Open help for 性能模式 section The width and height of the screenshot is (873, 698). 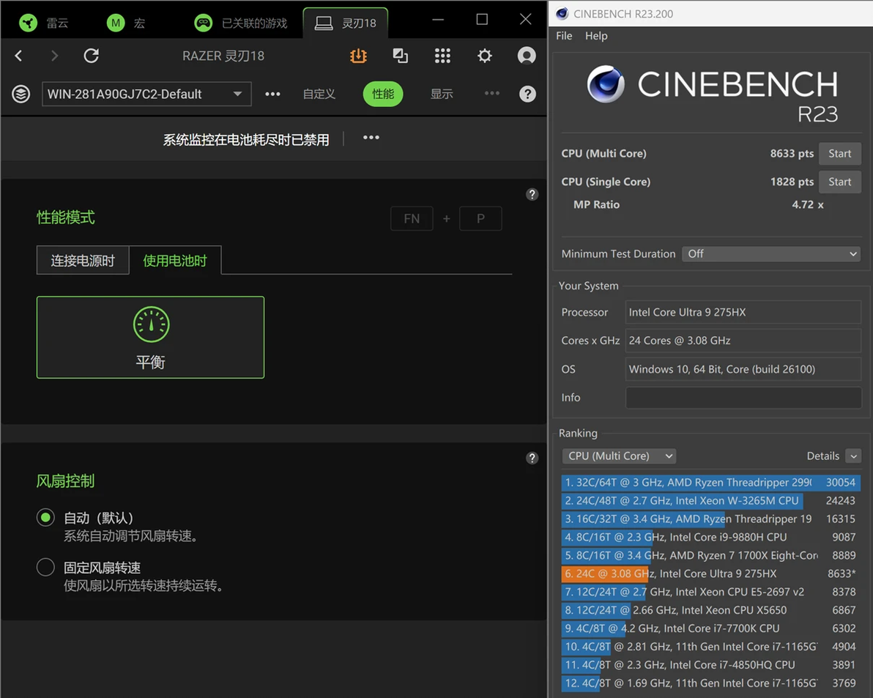point(532,194)
